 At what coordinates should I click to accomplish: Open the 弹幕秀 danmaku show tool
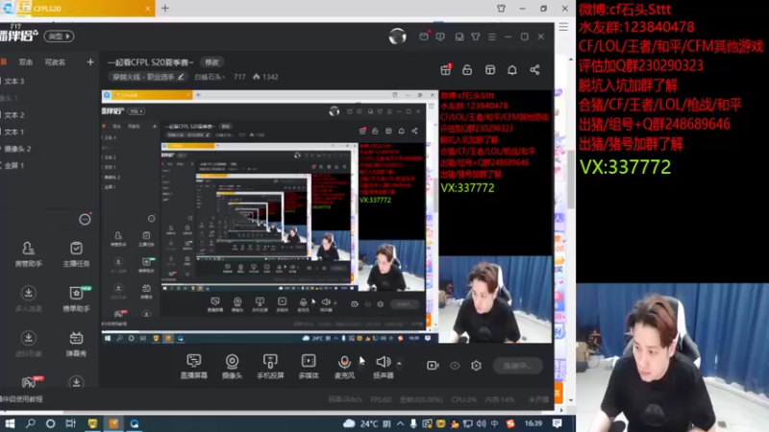(x=76, y=344)
